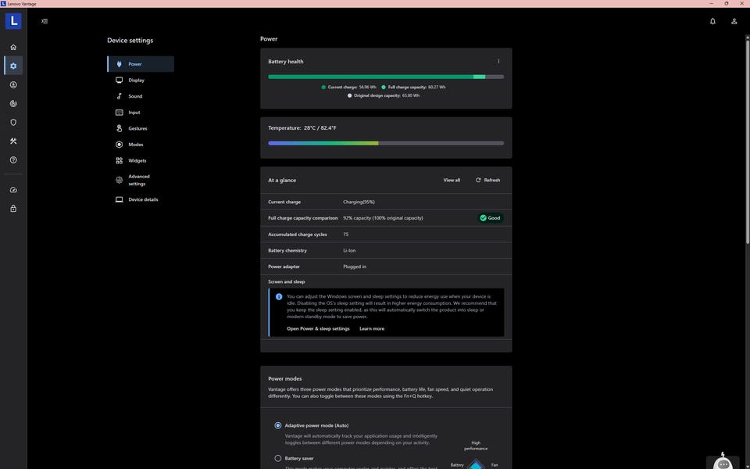The height and width of the screenshot is (469, 750).
Task: Click the Lenovo Vantage title bar icon
Action: 3,3
